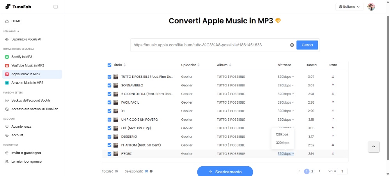
Task: Select 320kbps option in bitrate menu
Action: pyautogui.click(x=282, y=143)
